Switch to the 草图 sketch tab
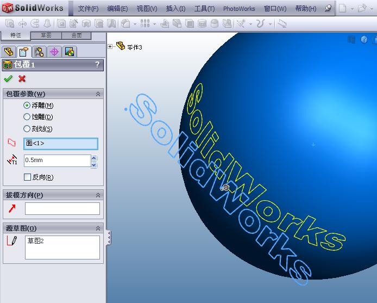This screenshot has height=303, width=377. point(46,35)
